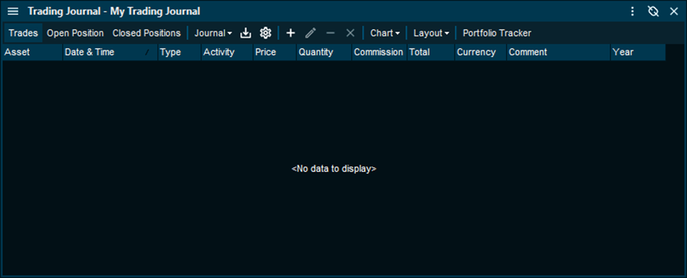Expand the Journal dropdown
This screenshot has height=278, width=687.
tap(213, 34)
